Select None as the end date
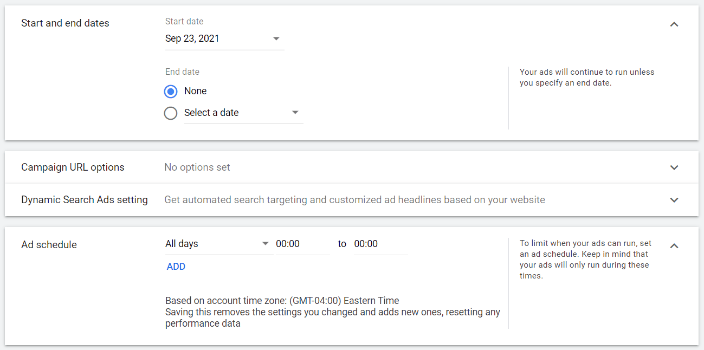Viewport: 704px width, 350px height. 171,91
